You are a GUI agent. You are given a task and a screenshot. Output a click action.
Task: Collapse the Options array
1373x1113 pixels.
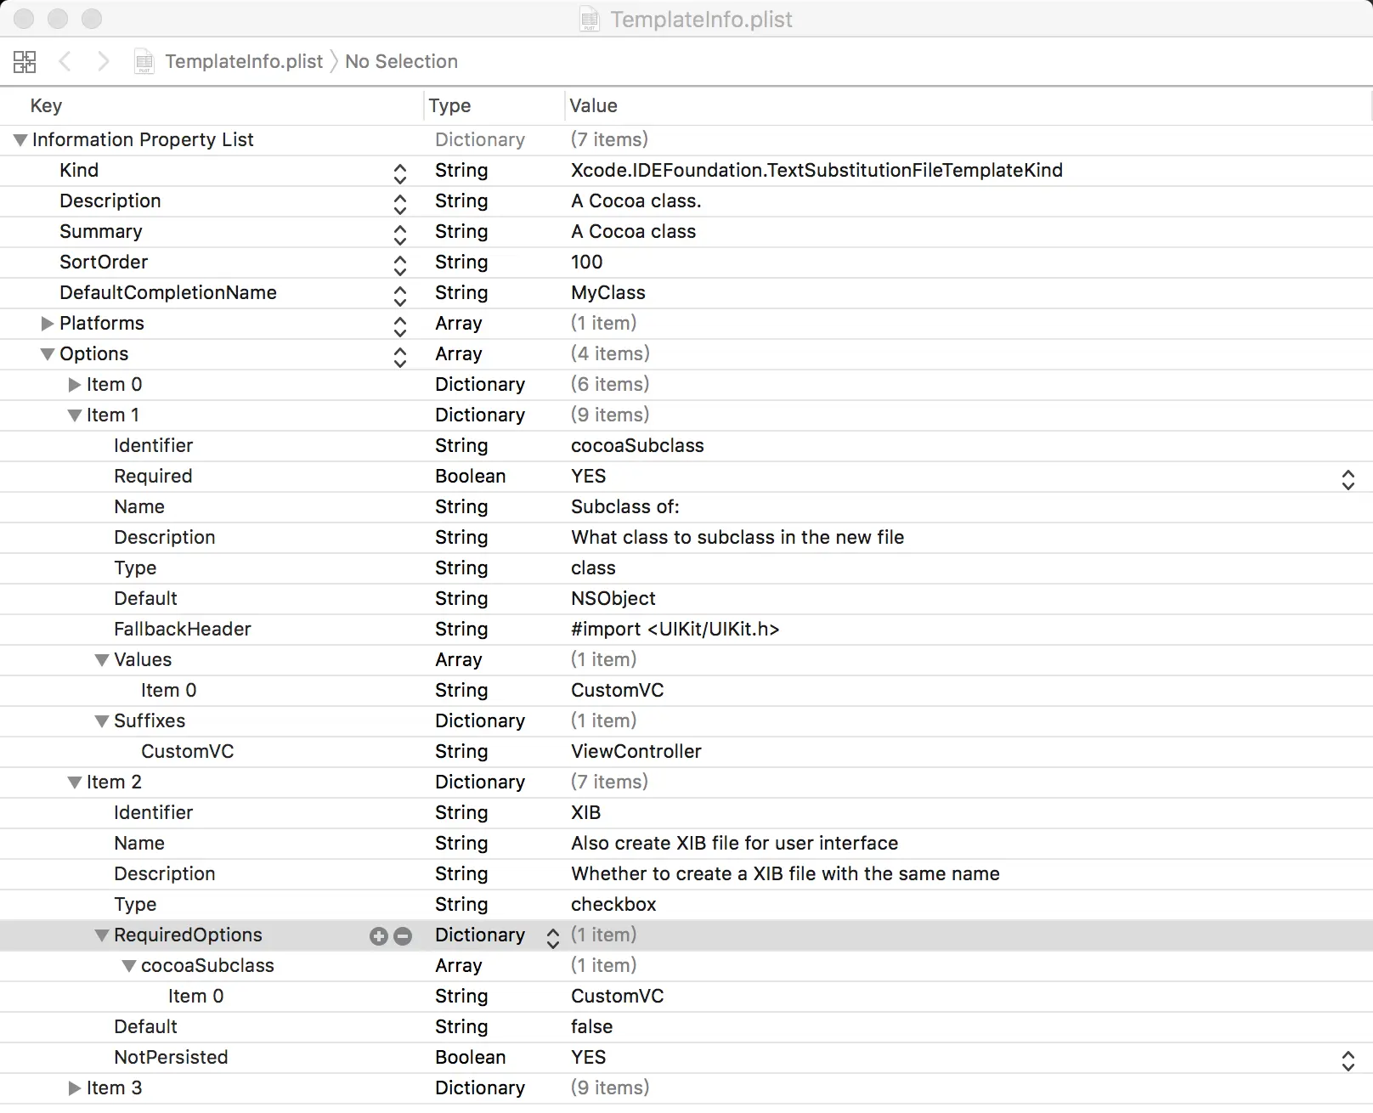point(48,354)
